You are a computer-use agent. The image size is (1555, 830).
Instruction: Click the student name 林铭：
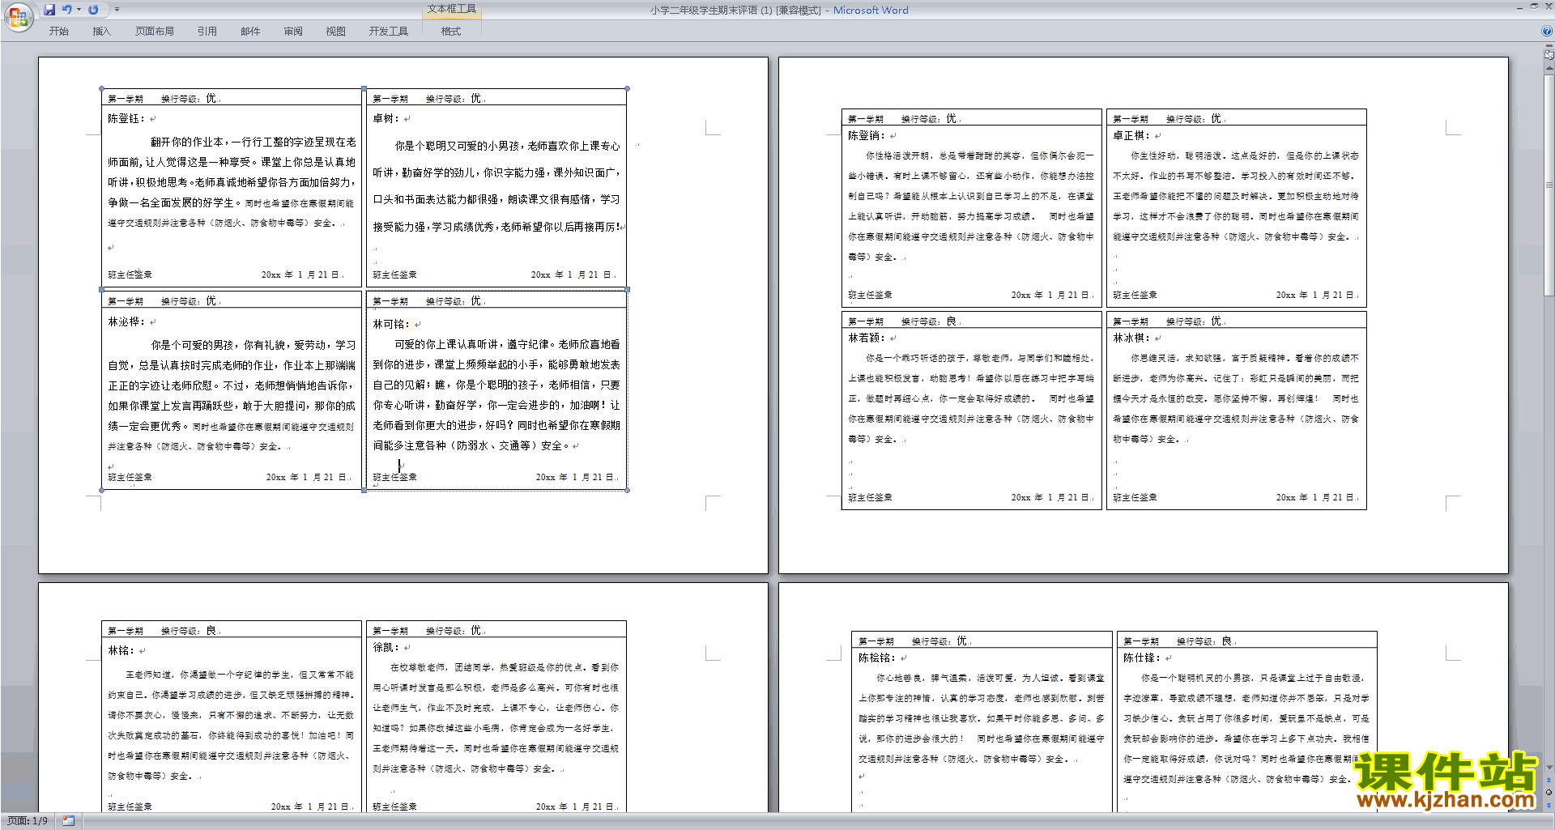121,650
